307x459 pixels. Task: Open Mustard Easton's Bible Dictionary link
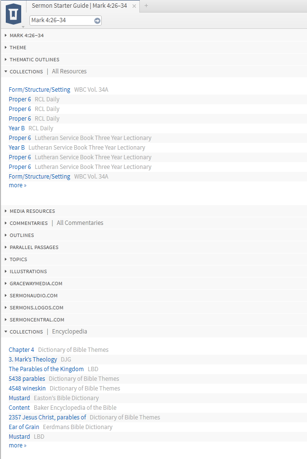[x=19, y=398]
